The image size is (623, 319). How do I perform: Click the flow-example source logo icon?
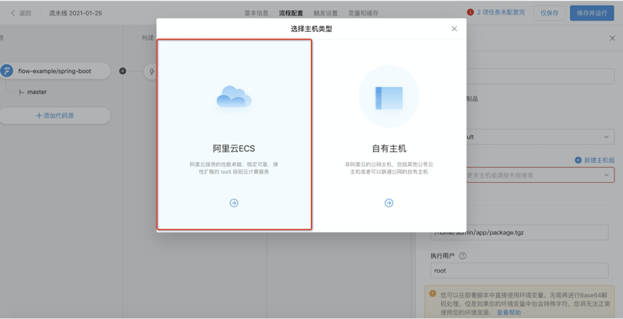7,71
